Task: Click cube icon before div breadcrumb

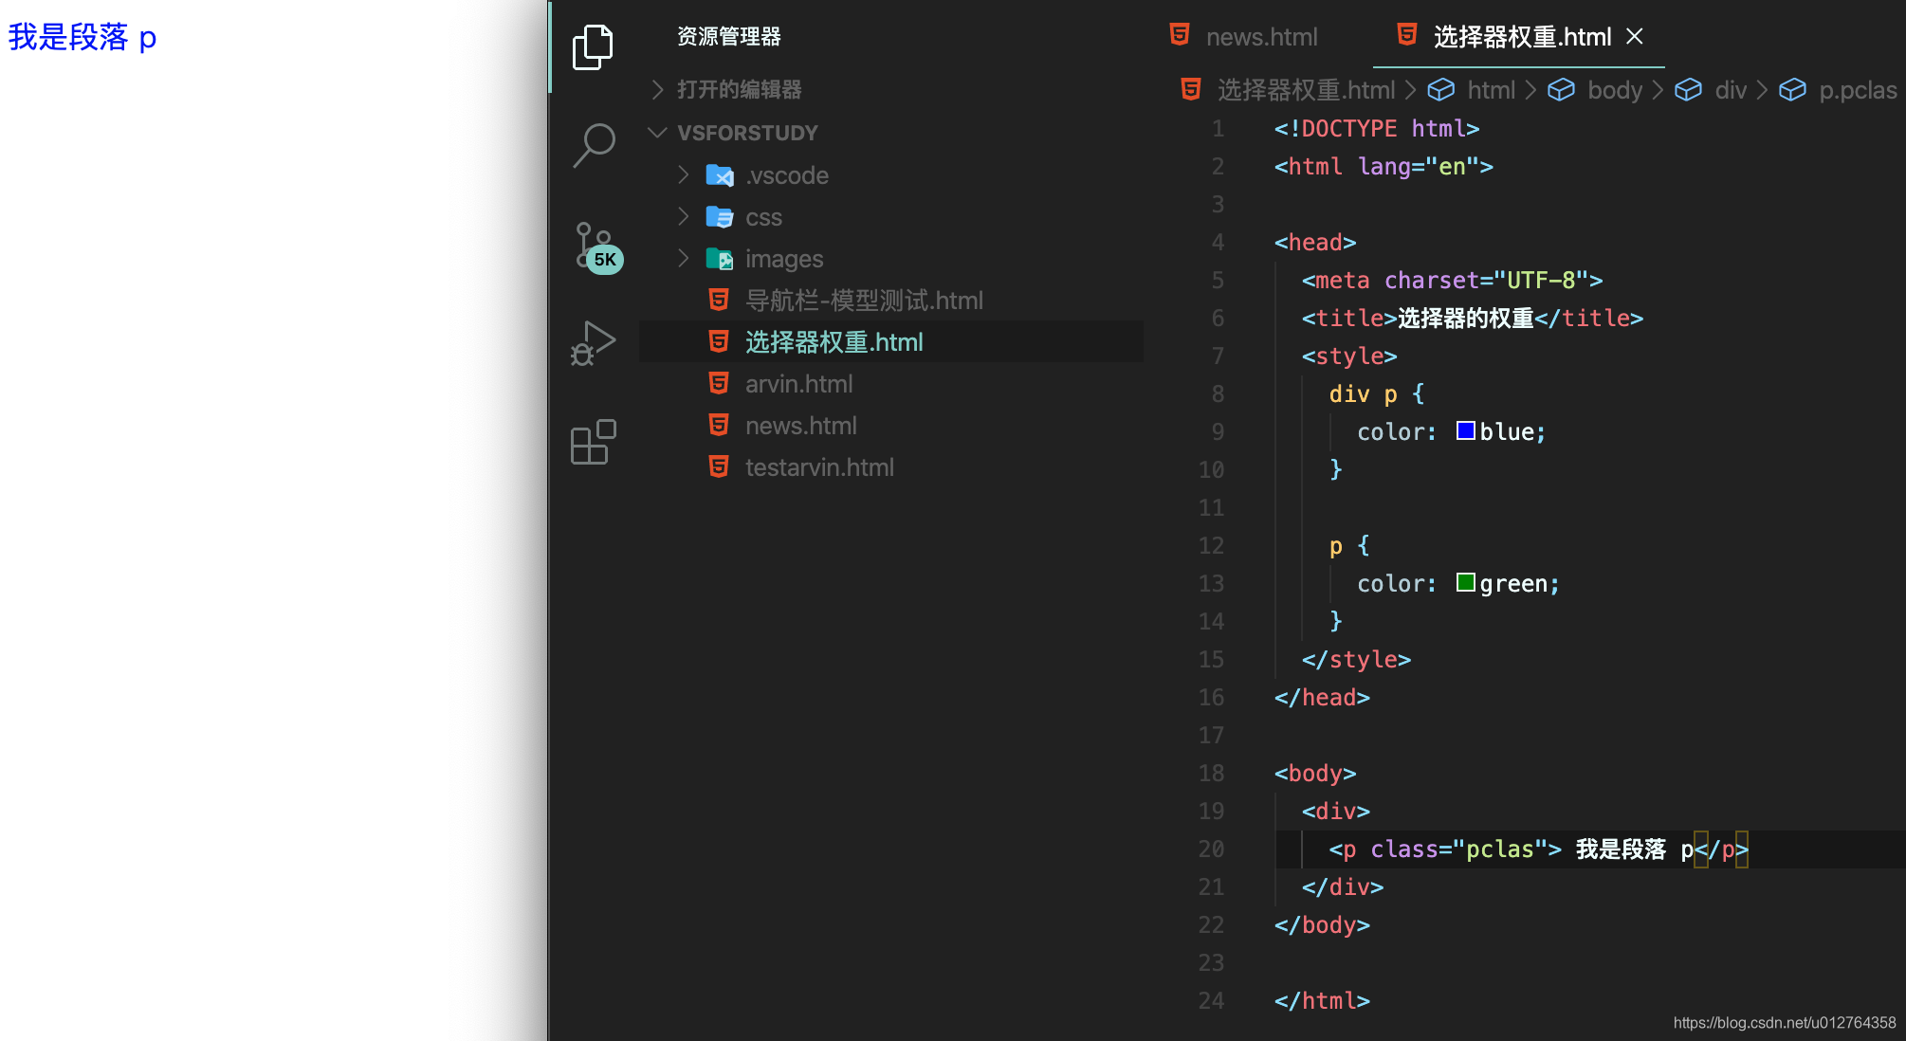Action: [x=1688, y=89]
